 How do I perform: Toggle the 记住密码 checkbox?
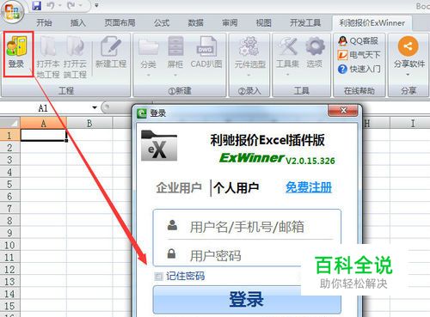[x=158, y=277]
